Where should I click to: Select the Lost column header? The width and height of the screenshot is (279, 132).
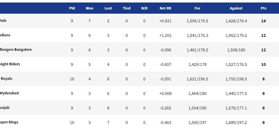coord(108,8)
